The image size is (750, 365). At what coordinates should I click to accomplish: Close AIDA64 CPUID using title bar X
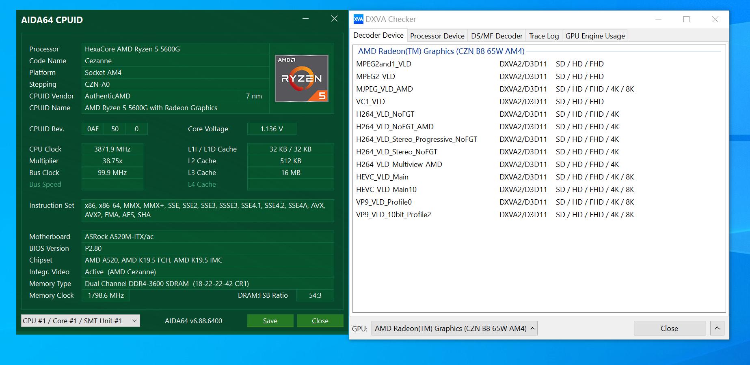[x=334, y=19]
